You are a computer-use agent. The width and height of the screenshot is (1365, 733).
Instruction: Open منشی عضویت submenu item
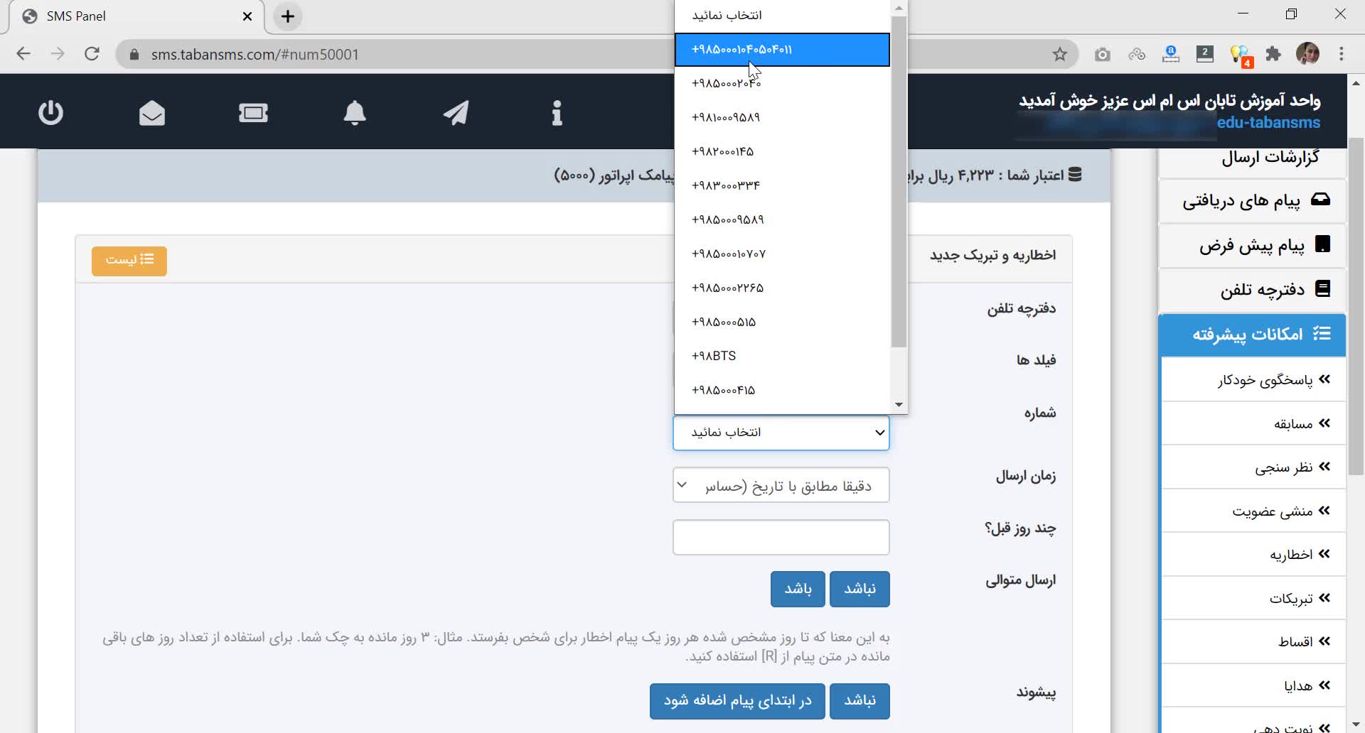click(x=1254, y=511)
